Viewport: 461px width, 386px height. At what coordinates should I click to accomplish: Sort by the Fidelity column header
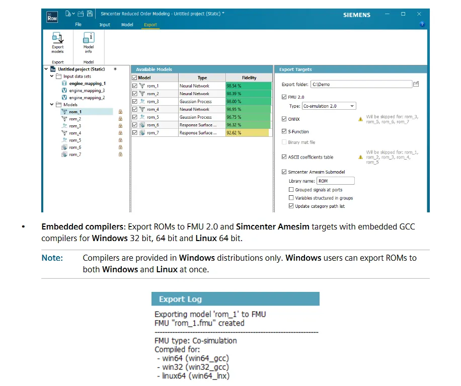click(249, 78)
